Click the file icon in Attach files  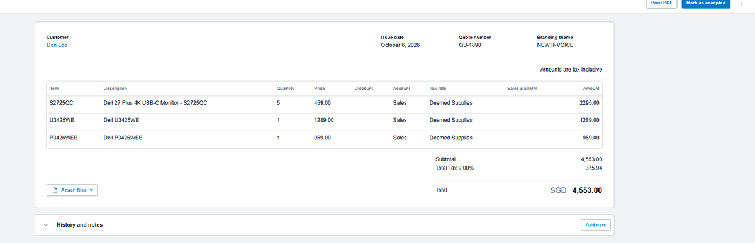(x=55, y=190)
